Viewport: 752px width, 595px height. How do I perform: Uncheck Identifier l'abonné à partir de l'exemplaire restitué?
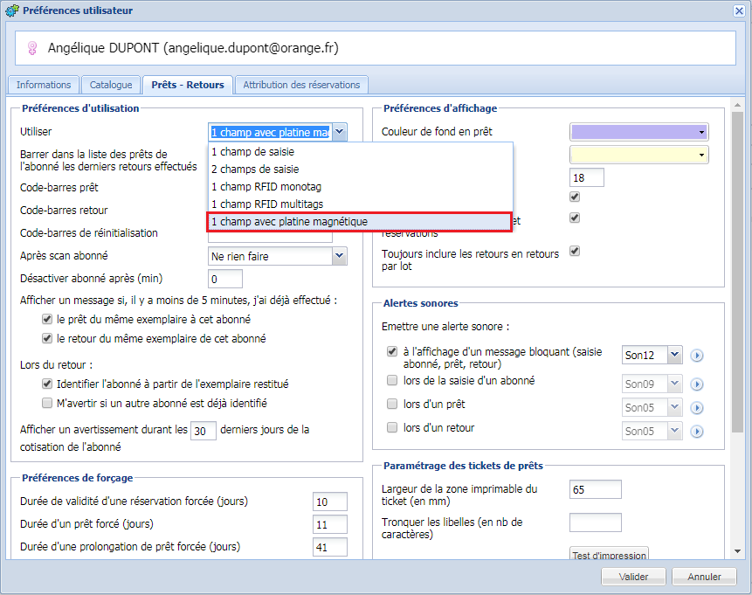pos(47,384)
